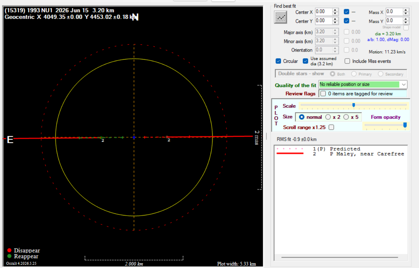Viewport: 419px width, 268px height.
Task: Enable Include Miss events checkbox
Action: [347, 61]
